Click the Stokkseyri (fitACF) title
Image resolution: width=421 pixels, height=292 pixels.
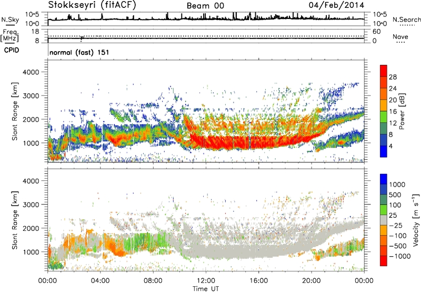point(93,5)
